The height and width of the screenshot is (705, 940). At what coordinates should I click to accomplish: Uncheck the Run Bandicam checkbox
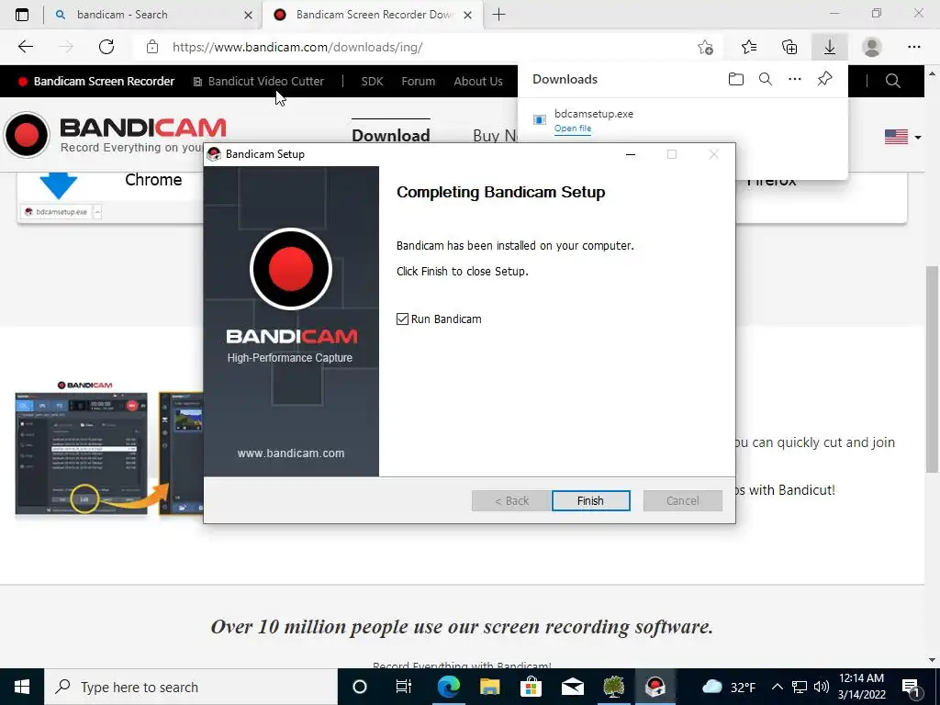[402, 319]
